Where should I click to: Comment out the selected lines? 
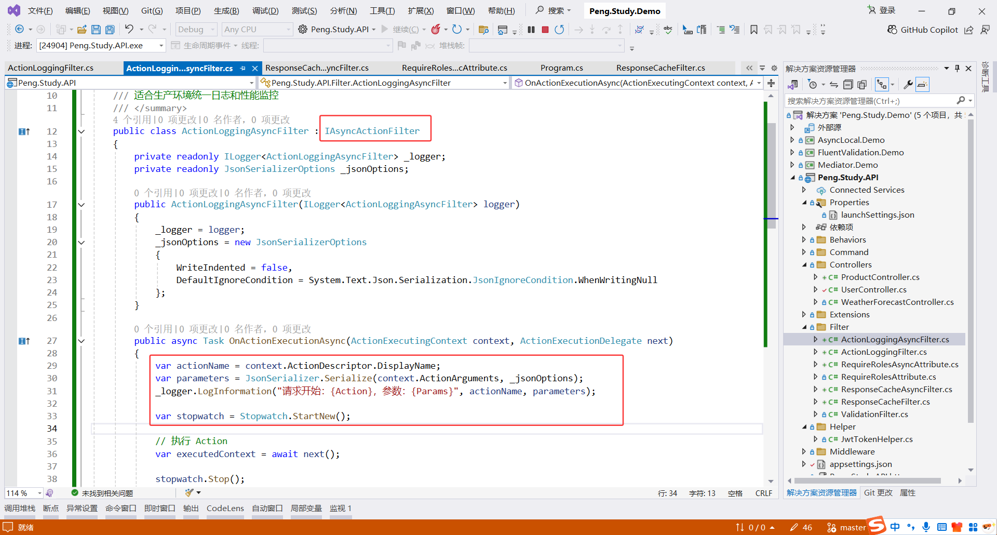tap(721, 30)
